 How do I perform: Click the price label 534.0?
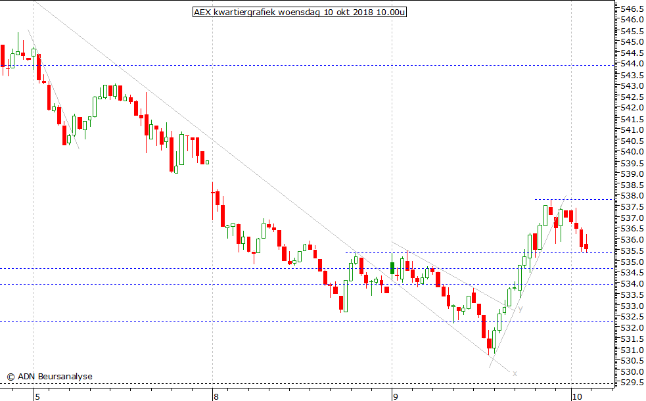click(632, 284)
